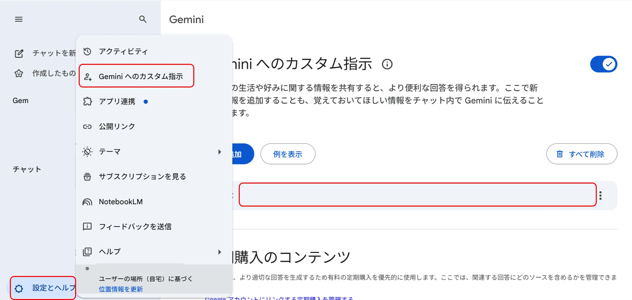
Task: Click the search magnifier icon
Action: point(143,19)
